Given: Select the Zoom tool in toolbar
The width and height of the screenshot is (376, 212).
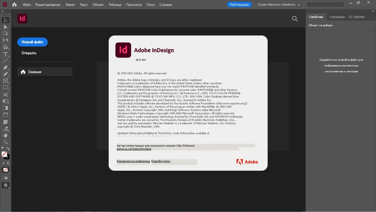Looking at the screenshot, I should (5, 142).
